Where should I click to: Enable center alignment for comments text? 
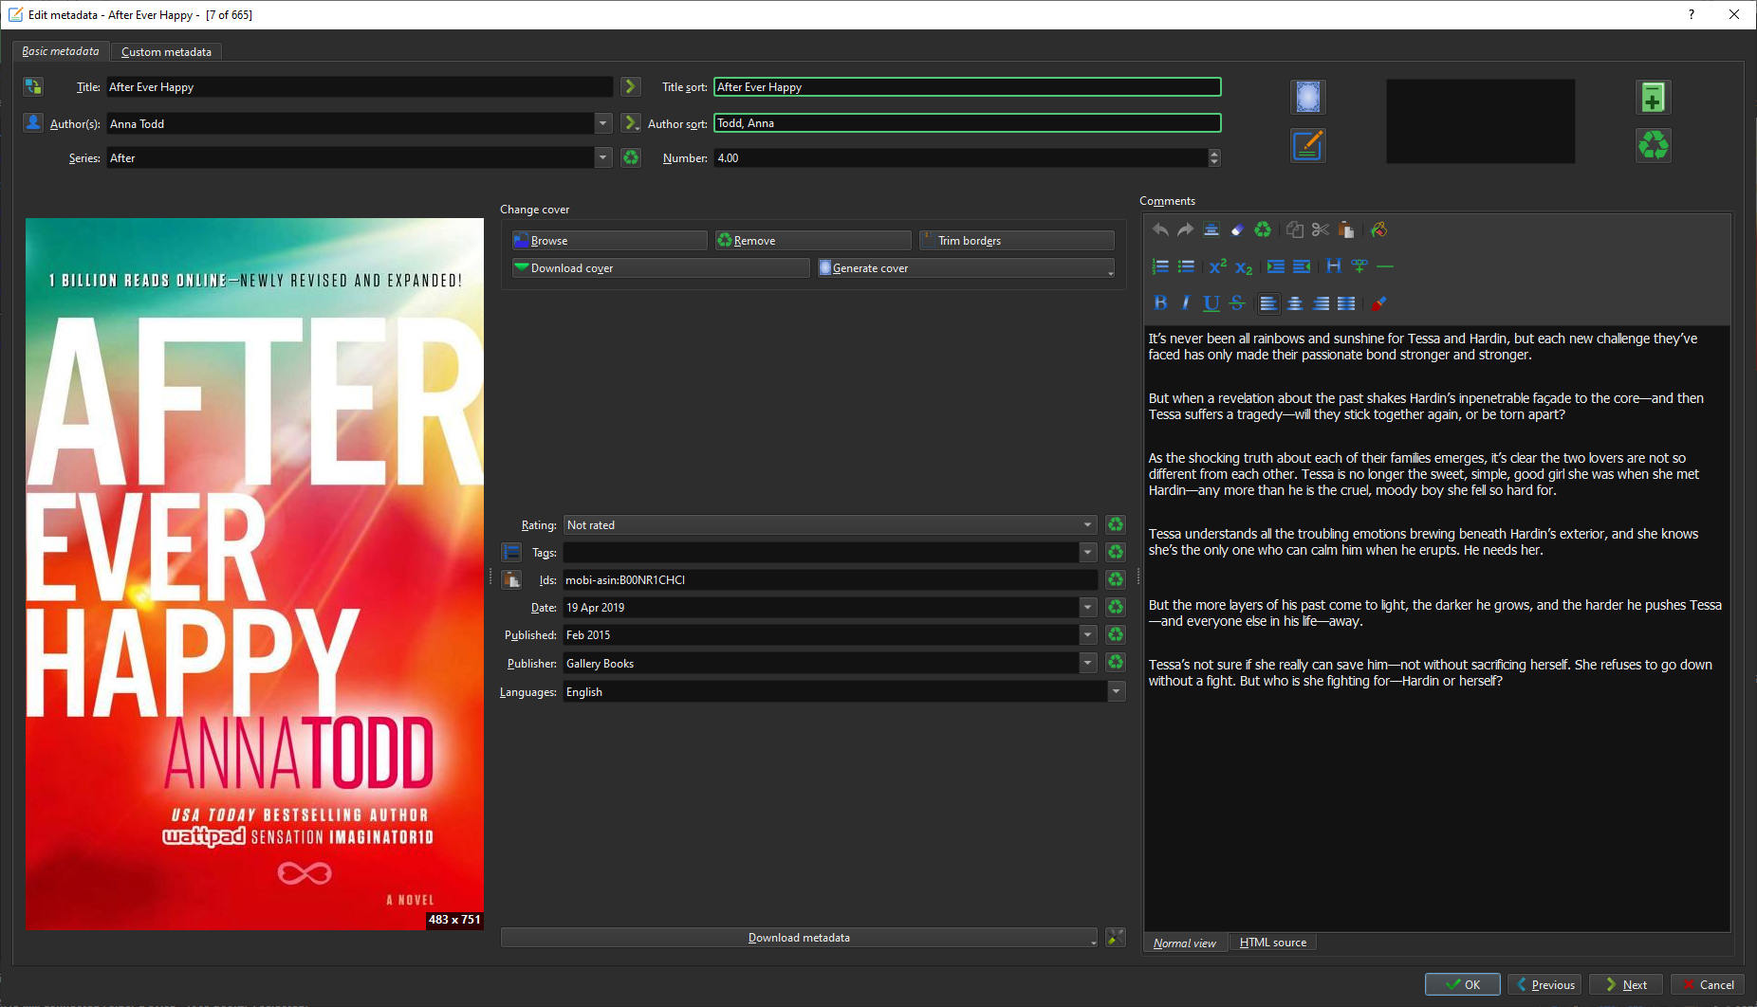pyautogui.click(x=1294, y=303)
